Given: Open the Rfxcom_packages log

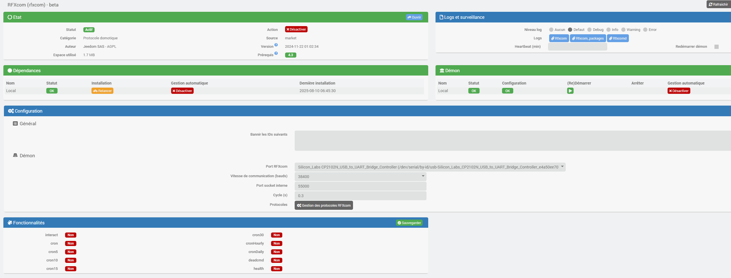Looking at the screenshot, I should click(x=588, y=38).
